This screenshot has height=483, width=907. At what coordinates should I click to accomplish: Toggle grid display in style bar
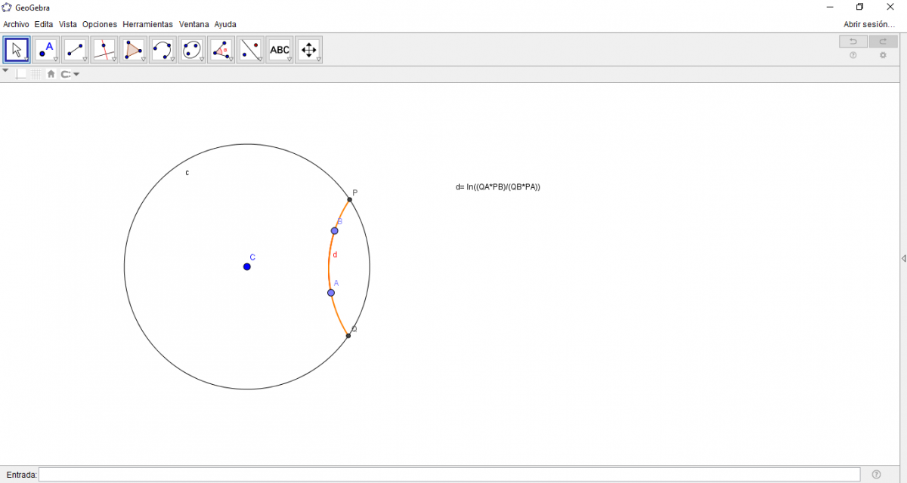[36, 74]
